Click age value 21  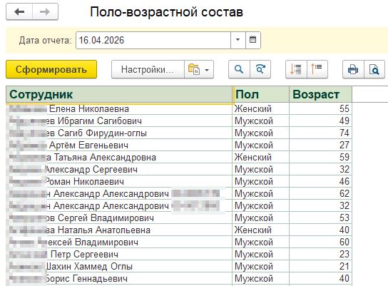tap(344, 266)
